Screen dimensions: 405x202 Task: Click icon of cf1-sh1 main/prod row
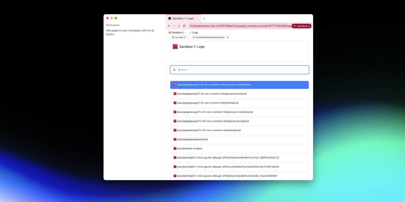(175, 130)
